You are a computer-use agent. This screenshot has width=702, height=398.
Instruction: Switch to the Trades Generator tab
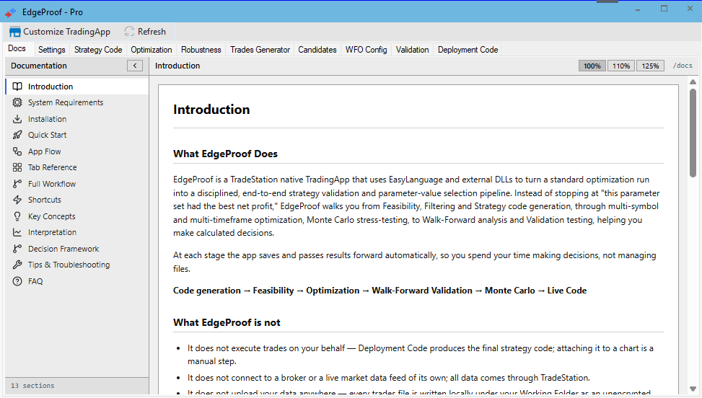point(260,50)
